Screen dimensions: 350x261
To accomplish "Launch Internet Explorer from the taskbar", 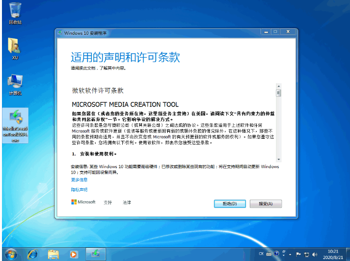I will [x=33, y=254].
